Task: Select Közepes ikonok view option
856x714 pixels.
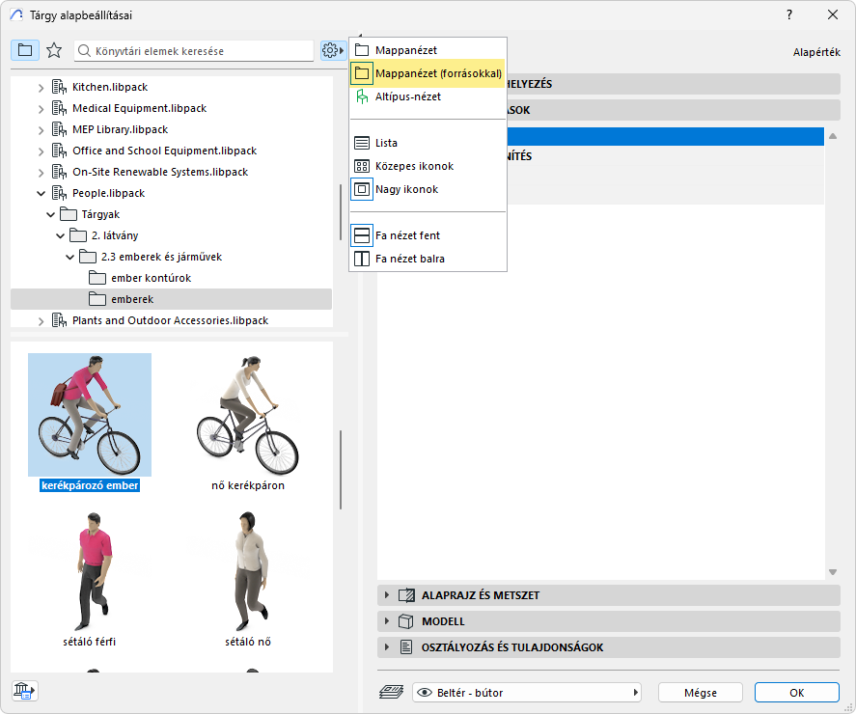Action: [x=414, y=166]
